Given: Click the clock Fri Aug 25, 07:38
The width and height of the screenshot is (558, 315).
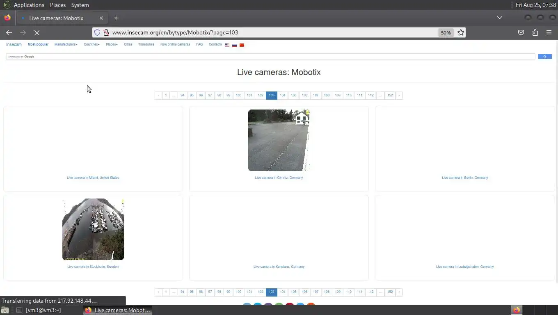Looking at the screenshot, I should [x=536, y=5].
